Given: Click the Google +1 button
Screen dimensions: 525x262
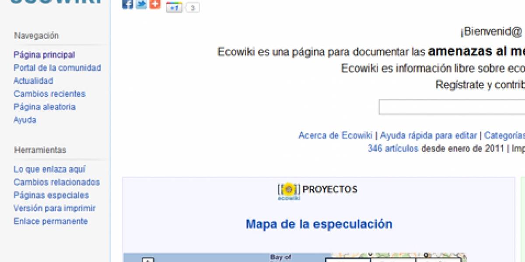Looking at the screenshot, I should pyautogui.click(x=174, y=7).
